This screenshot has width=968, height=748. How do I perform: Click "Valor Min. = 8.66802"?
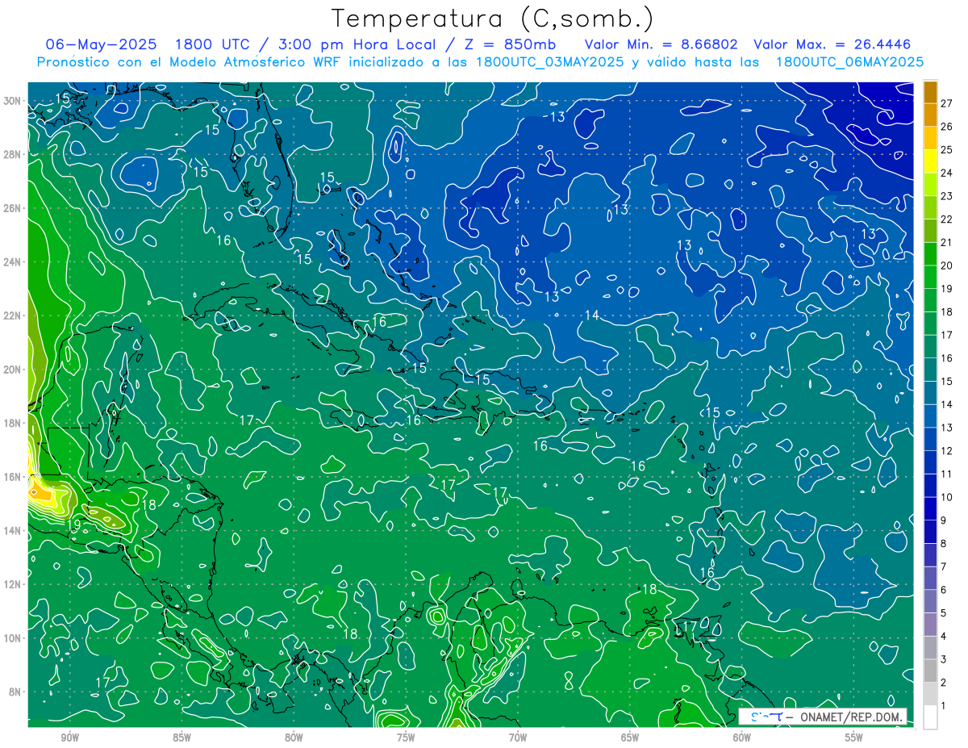click(x=661, y=44)
